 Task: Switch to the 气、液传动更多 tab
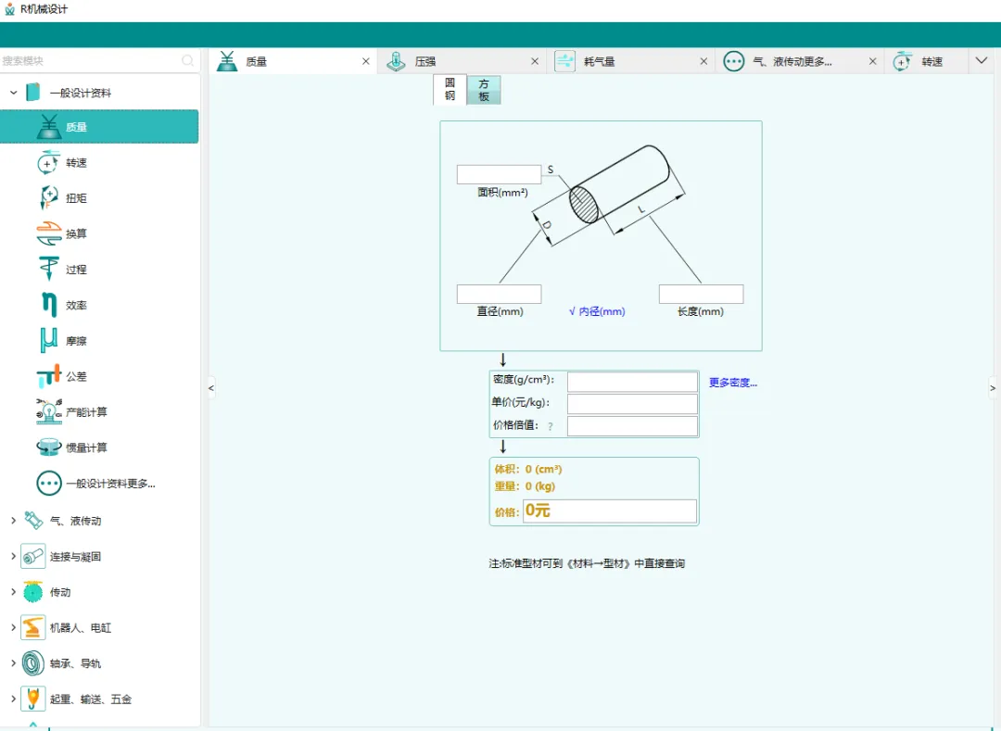pyautogui.click(x=799, y=61)
